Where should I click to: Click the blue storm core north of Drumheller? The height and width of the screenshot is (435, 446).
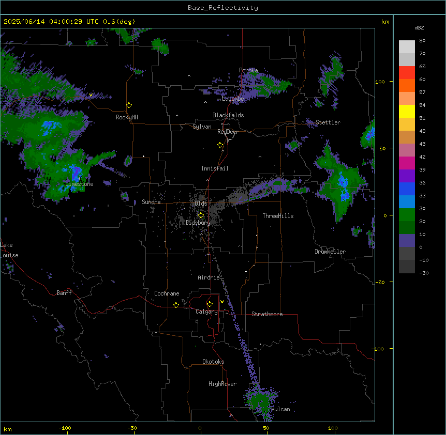(x=344, y=188)
